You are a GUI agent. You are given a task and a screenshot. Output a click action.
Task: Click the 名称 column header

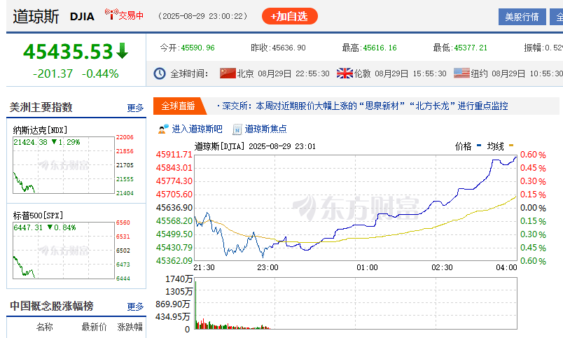45,327
